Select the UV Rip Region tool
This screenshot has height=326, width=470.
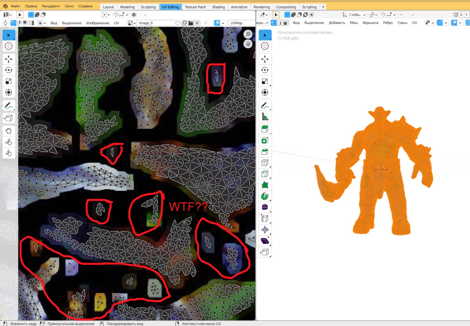click(x=9, y=118)
